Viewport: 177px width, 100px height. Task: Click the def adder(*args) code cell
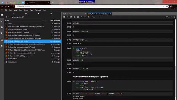(x=123, y=52)
